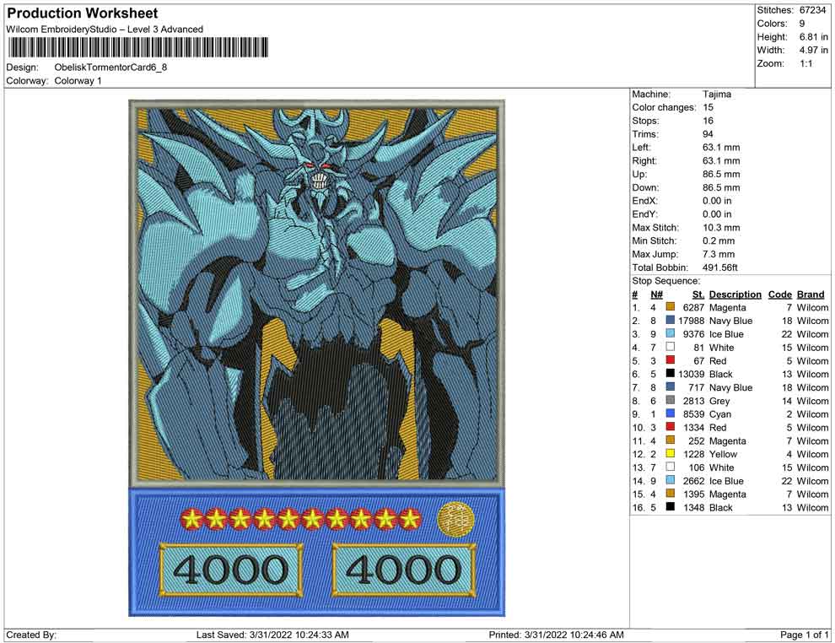Click the Description column header
This screenshot has height=643, width=835.
(735, 294)
